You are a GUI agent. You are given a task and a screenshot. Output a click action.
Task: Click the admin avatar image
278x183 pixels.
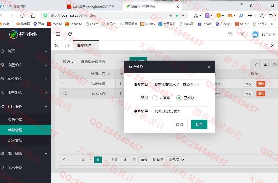(x=255, y=34)
